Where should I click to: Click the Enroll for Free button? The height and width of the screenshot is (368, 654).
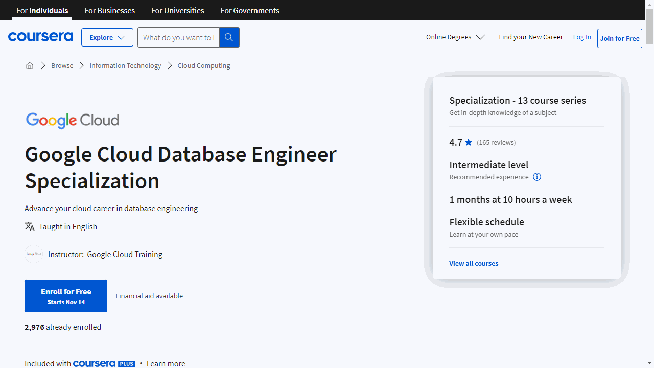click(x=66, y=296)
